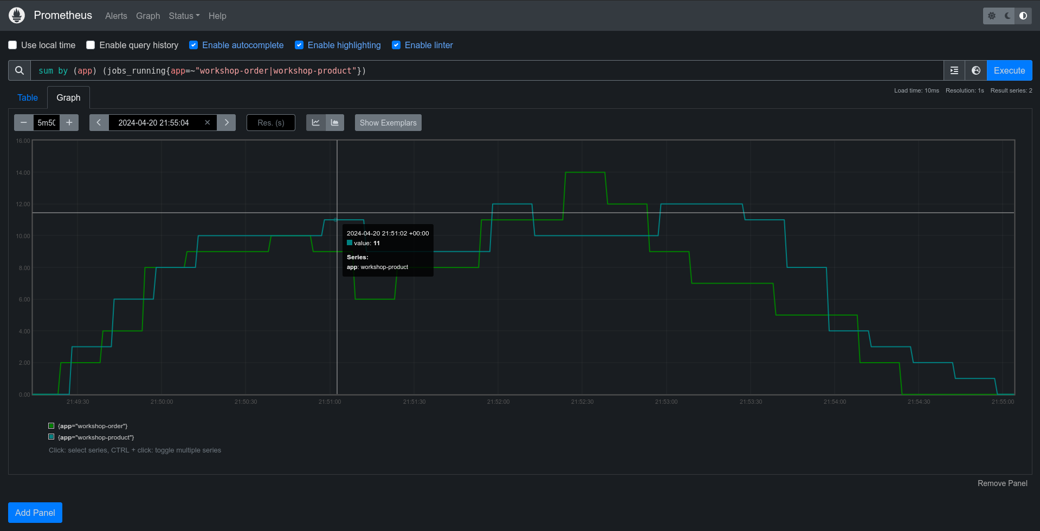The image size is (1040, 531).
Task: Select the {app="workshop-order"} legend series
Action: (93, 426)
